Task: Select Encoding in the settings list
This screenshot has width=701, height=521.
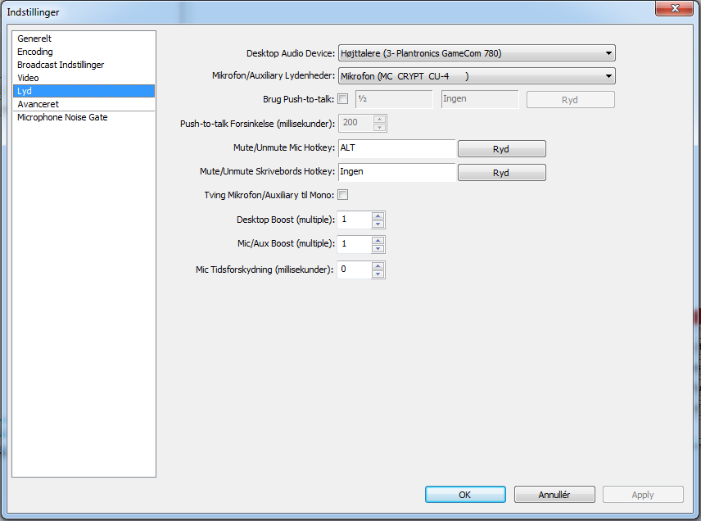Action: 35,52
